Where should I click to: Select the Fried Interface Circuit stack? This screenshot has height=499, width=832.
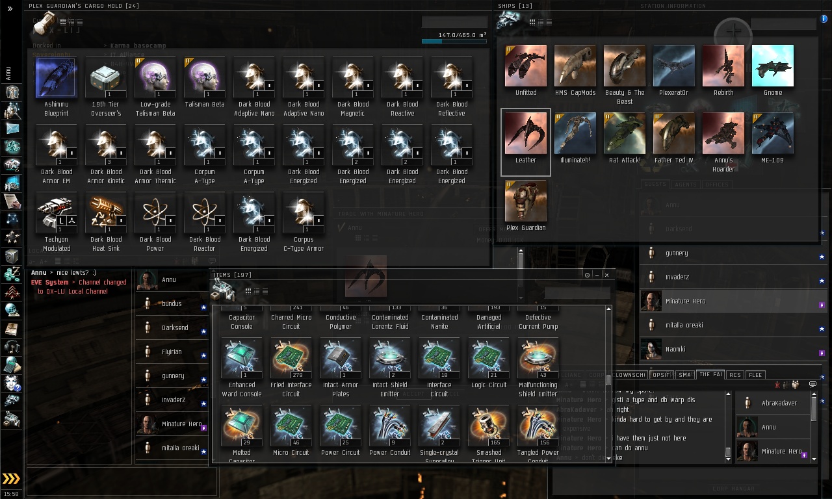click(291, 359)
